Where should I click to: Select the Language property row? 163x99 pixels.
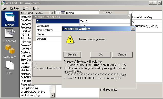tap(49, 26)
